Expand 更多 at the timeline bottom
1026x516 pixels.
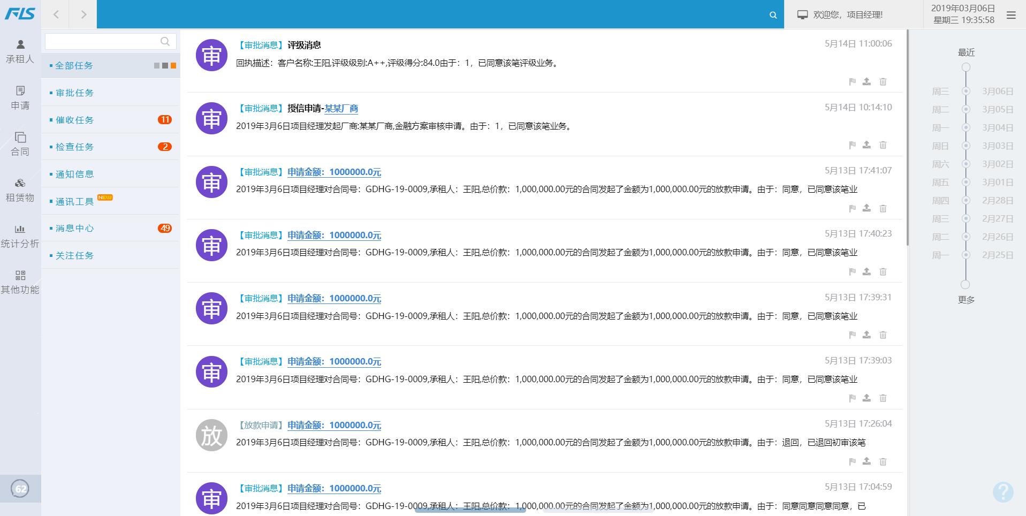966,300
